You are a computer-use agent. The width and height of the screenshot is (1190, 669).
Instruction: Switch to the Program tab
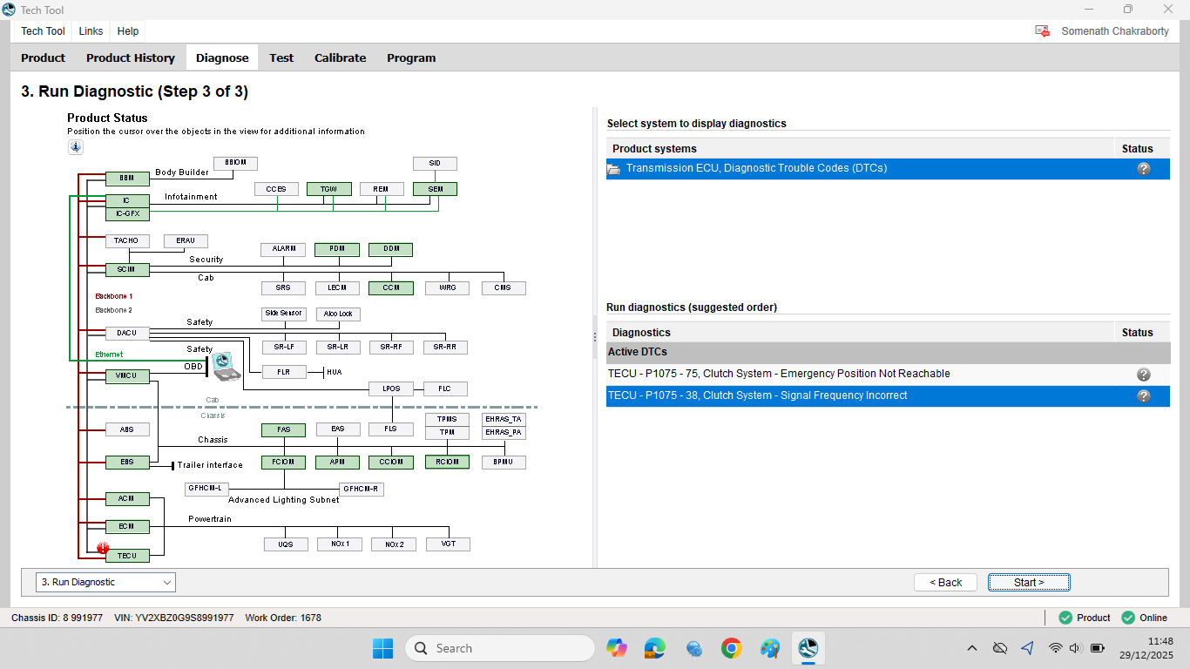[411, 58]
